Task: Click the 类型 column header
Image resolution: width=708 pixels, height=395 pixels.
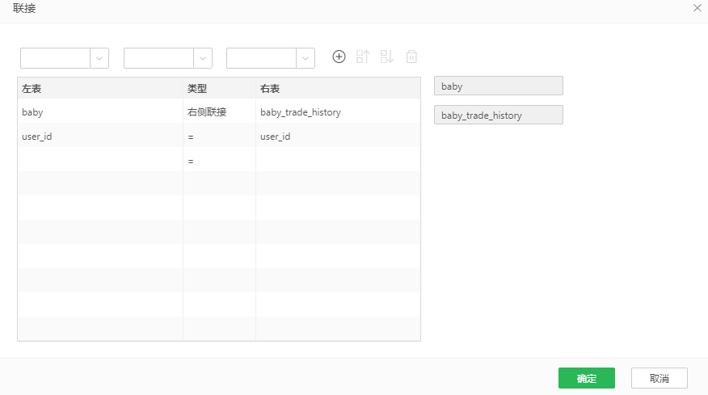Action: click(x=197, y=88)
